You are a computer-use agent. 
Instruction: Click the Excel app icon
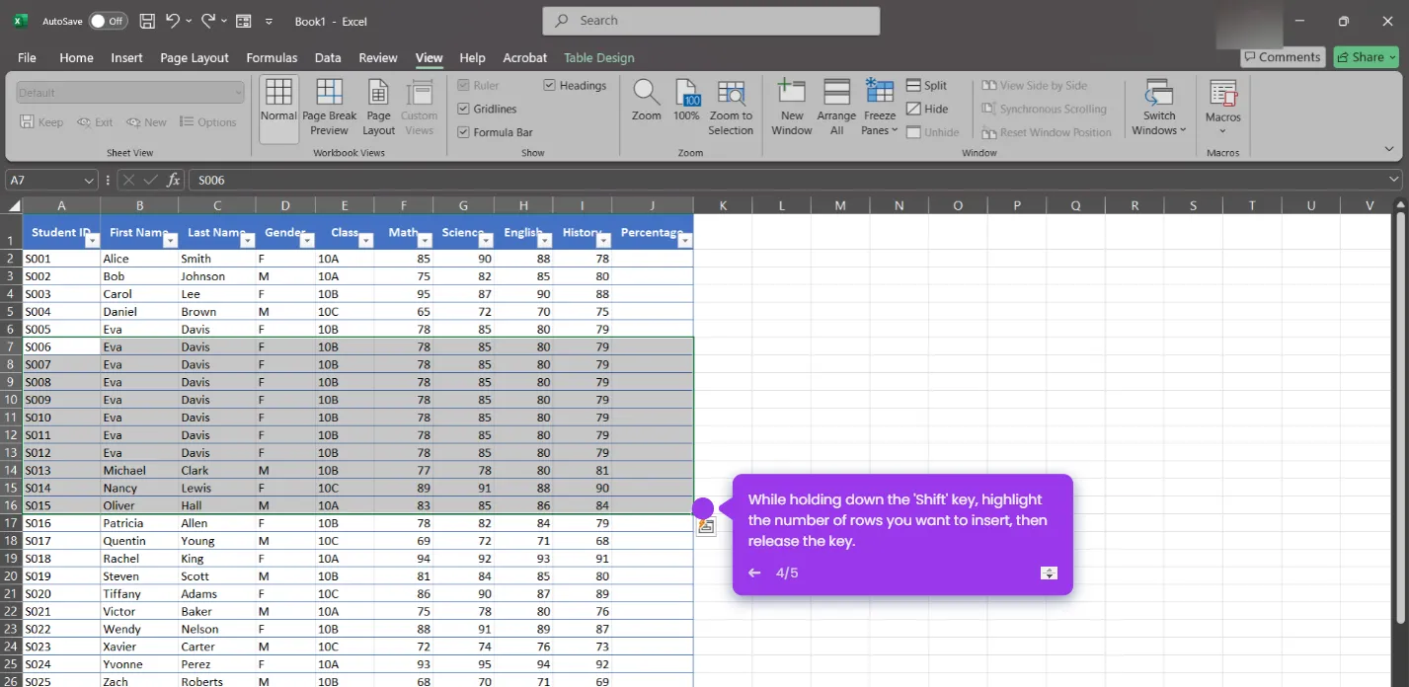20,21
